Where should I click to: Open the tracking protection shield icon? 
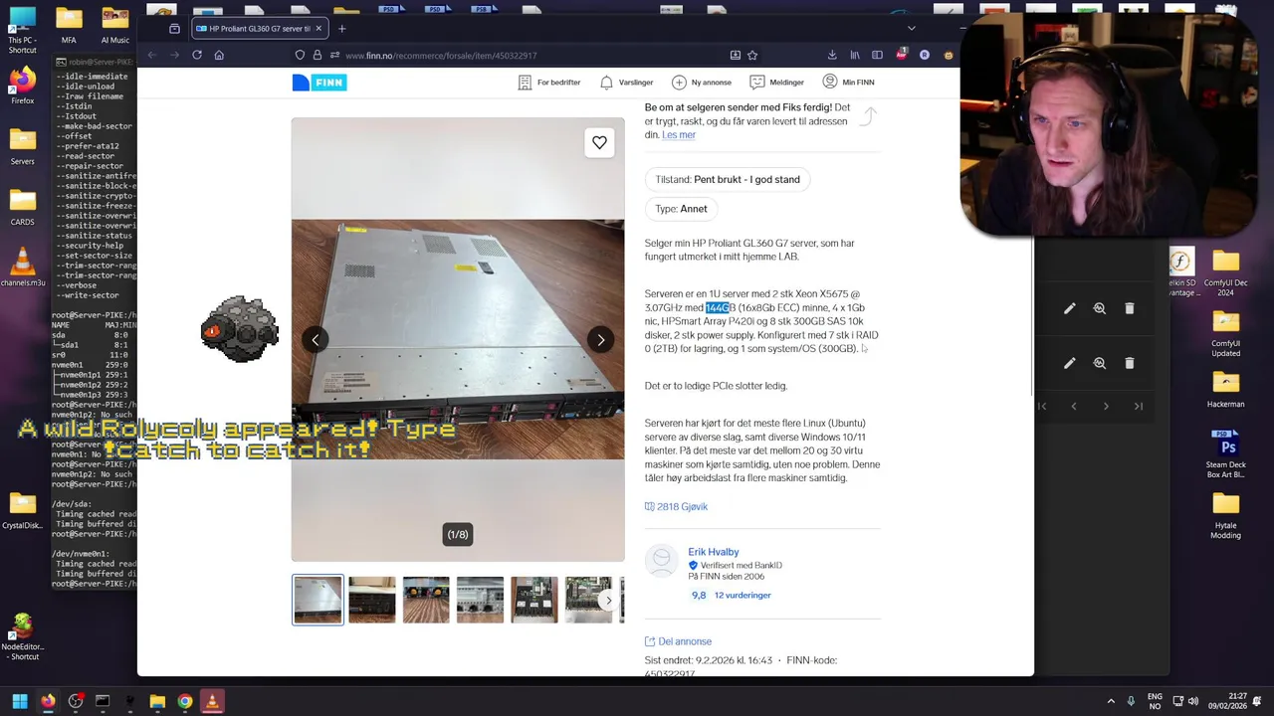(x=300, y=55)
